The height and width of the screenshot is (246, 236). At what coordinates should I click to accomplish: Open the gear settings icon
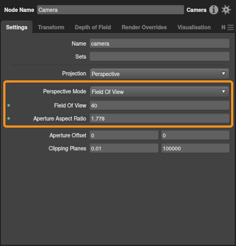(226, 10)
